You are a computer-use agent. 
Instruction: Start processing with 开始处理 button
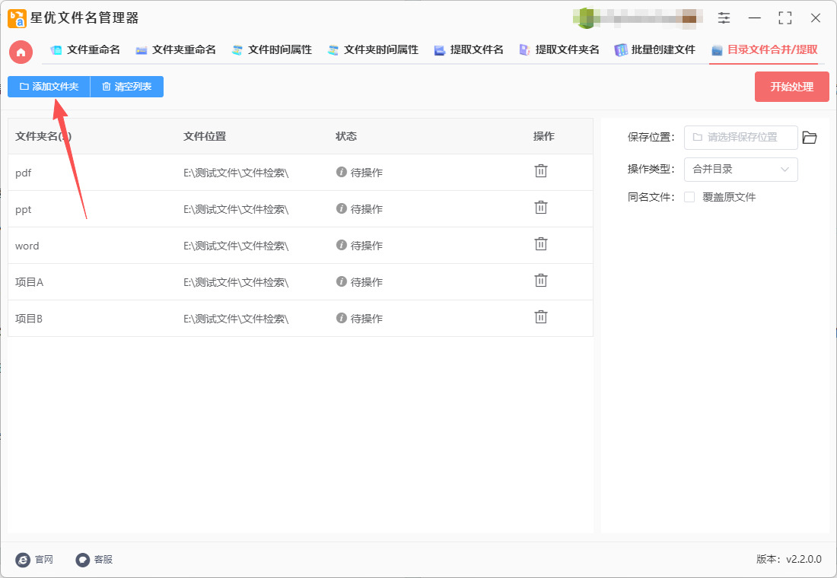coord(791,87)
